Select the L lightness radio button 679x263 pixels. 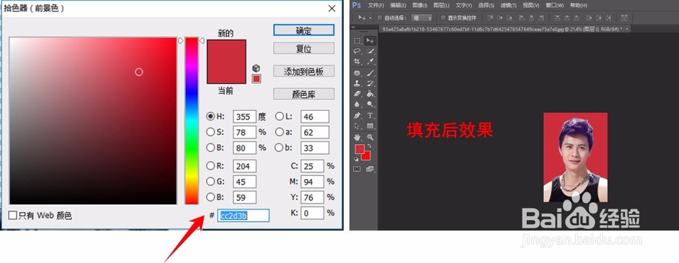tap(280, 116)
